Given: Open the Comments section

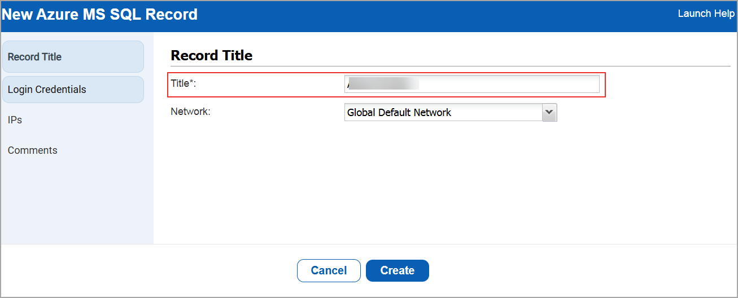Looking at the screenshot, I should pyautogui.click(x=32, y=150).
